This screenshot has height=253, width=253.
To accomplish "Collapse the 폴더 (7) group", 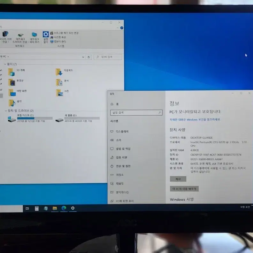I will (5, 64).
